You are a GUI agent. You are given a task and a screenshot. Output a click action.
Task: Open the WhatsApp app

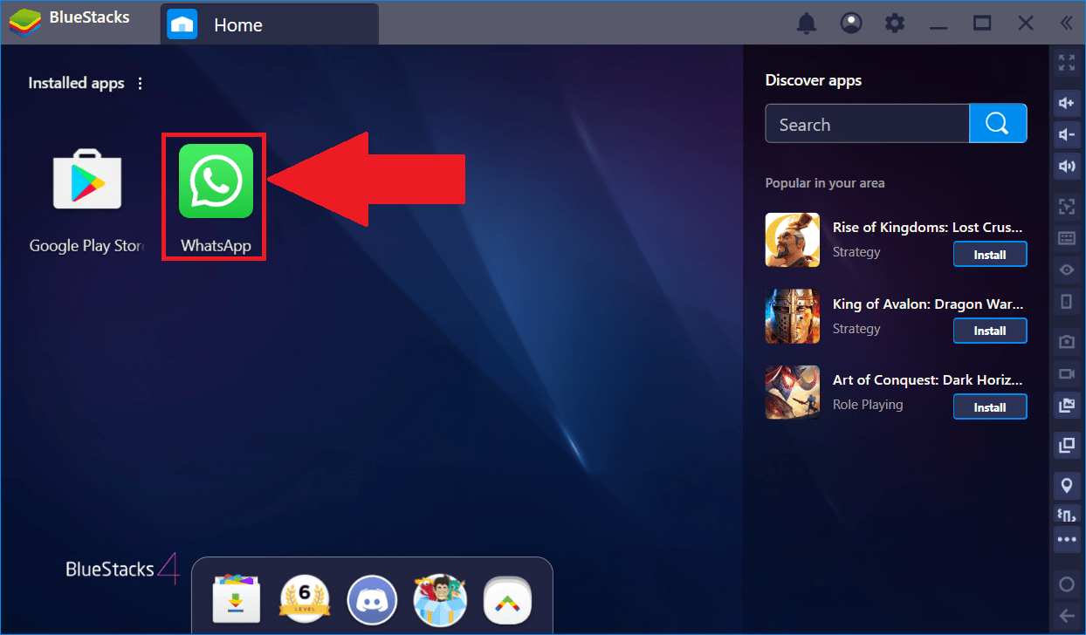pos(216,181)
